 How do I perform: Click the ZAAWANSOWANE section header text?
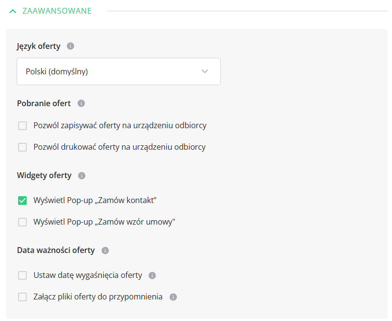click(57, 11)
